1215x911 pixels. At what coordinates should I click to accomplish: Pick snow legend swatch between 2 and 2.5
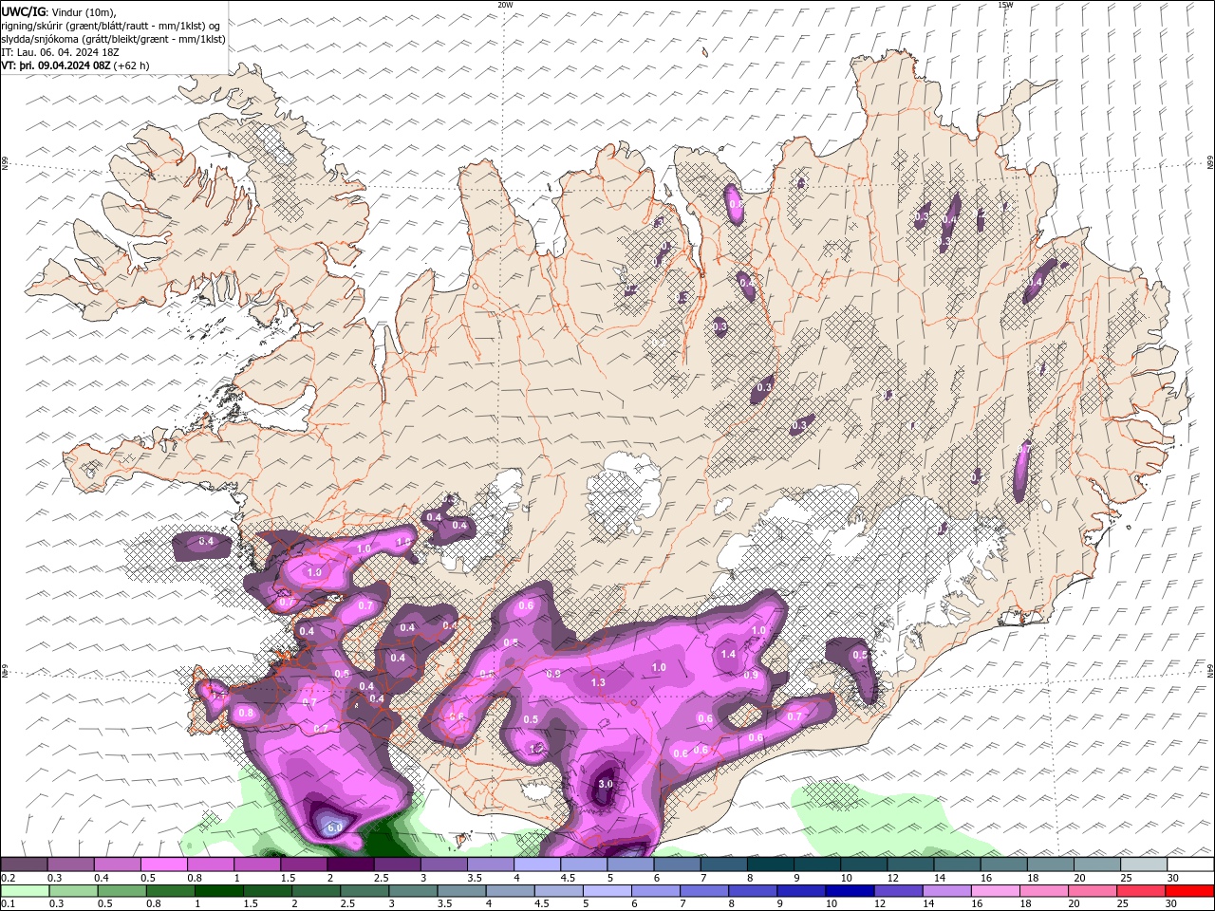pyautogui.click(x=350, y=865)
